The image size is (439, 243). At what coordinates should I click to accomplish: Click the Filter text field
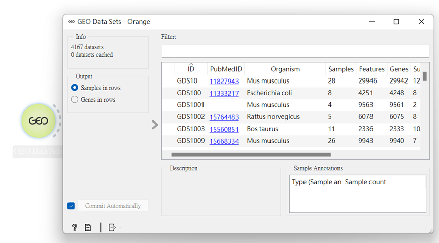pyautogui.click(x=295, y=51)
